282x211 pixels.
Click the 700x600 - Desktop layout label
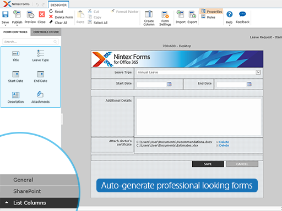tap(177, 46)
